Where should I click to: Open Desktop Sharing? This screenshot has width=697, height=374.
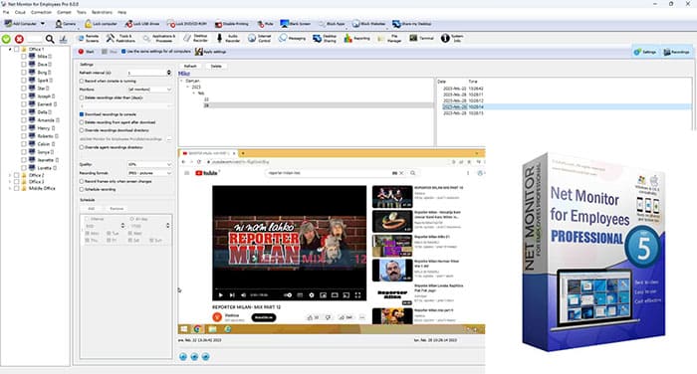tap(325, 38)
